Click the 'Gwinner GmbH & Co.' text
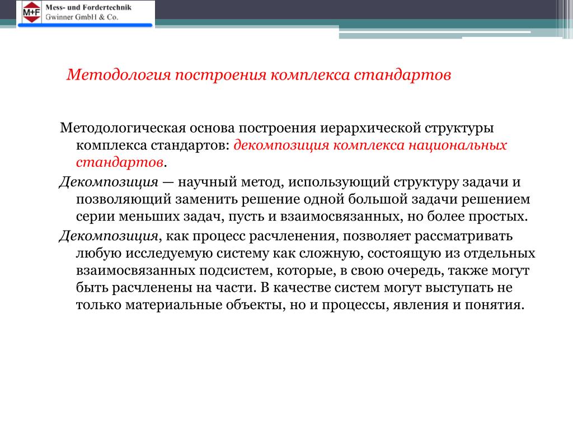 (x=82, y=17)
